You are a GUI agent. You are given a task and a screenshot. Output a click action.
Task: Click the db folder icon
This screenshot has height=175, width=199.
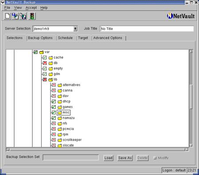click(50, 63)
